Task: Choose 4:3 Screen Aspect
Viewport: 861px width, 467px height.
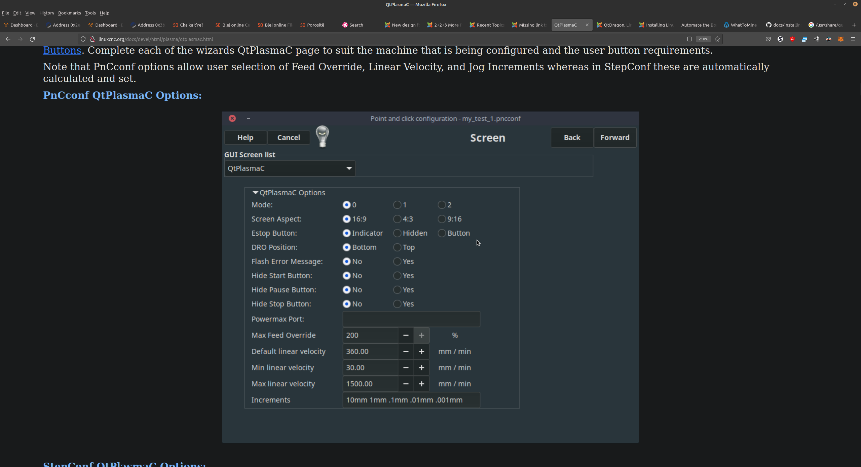Action: (397, 219)
